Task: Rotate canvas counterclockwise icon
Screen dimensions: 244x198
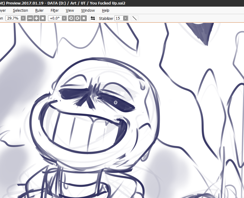Action: (x=71, y=18)
